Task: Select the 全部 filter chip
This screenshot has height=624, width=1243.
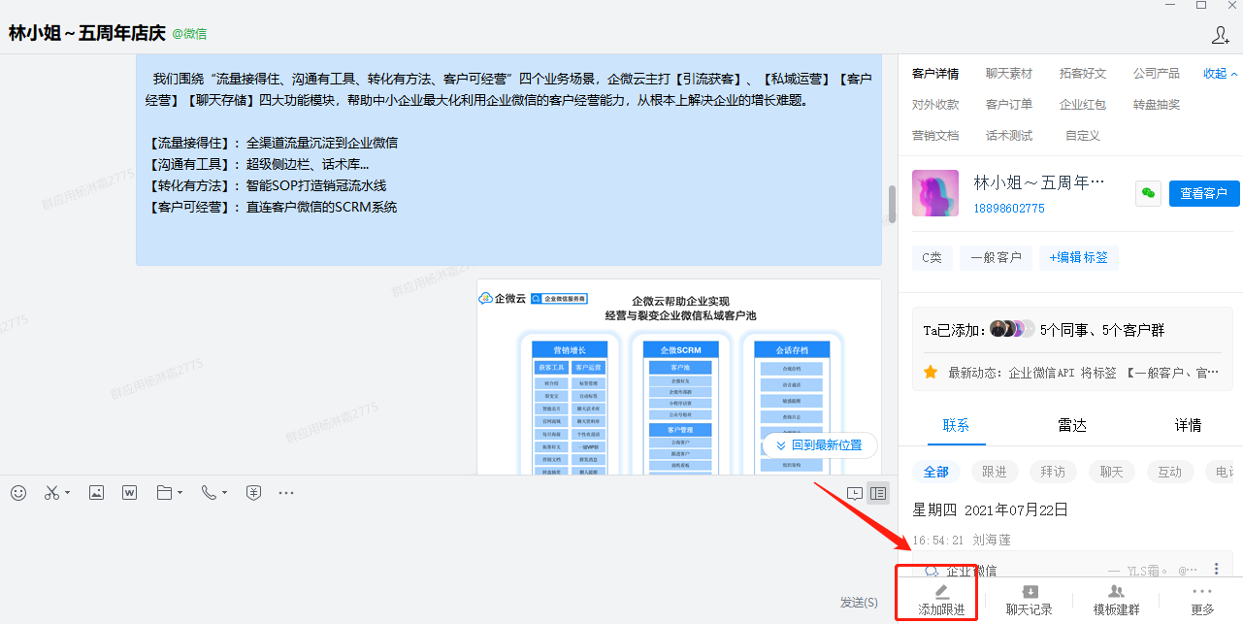Action: (x=936, y=472)
